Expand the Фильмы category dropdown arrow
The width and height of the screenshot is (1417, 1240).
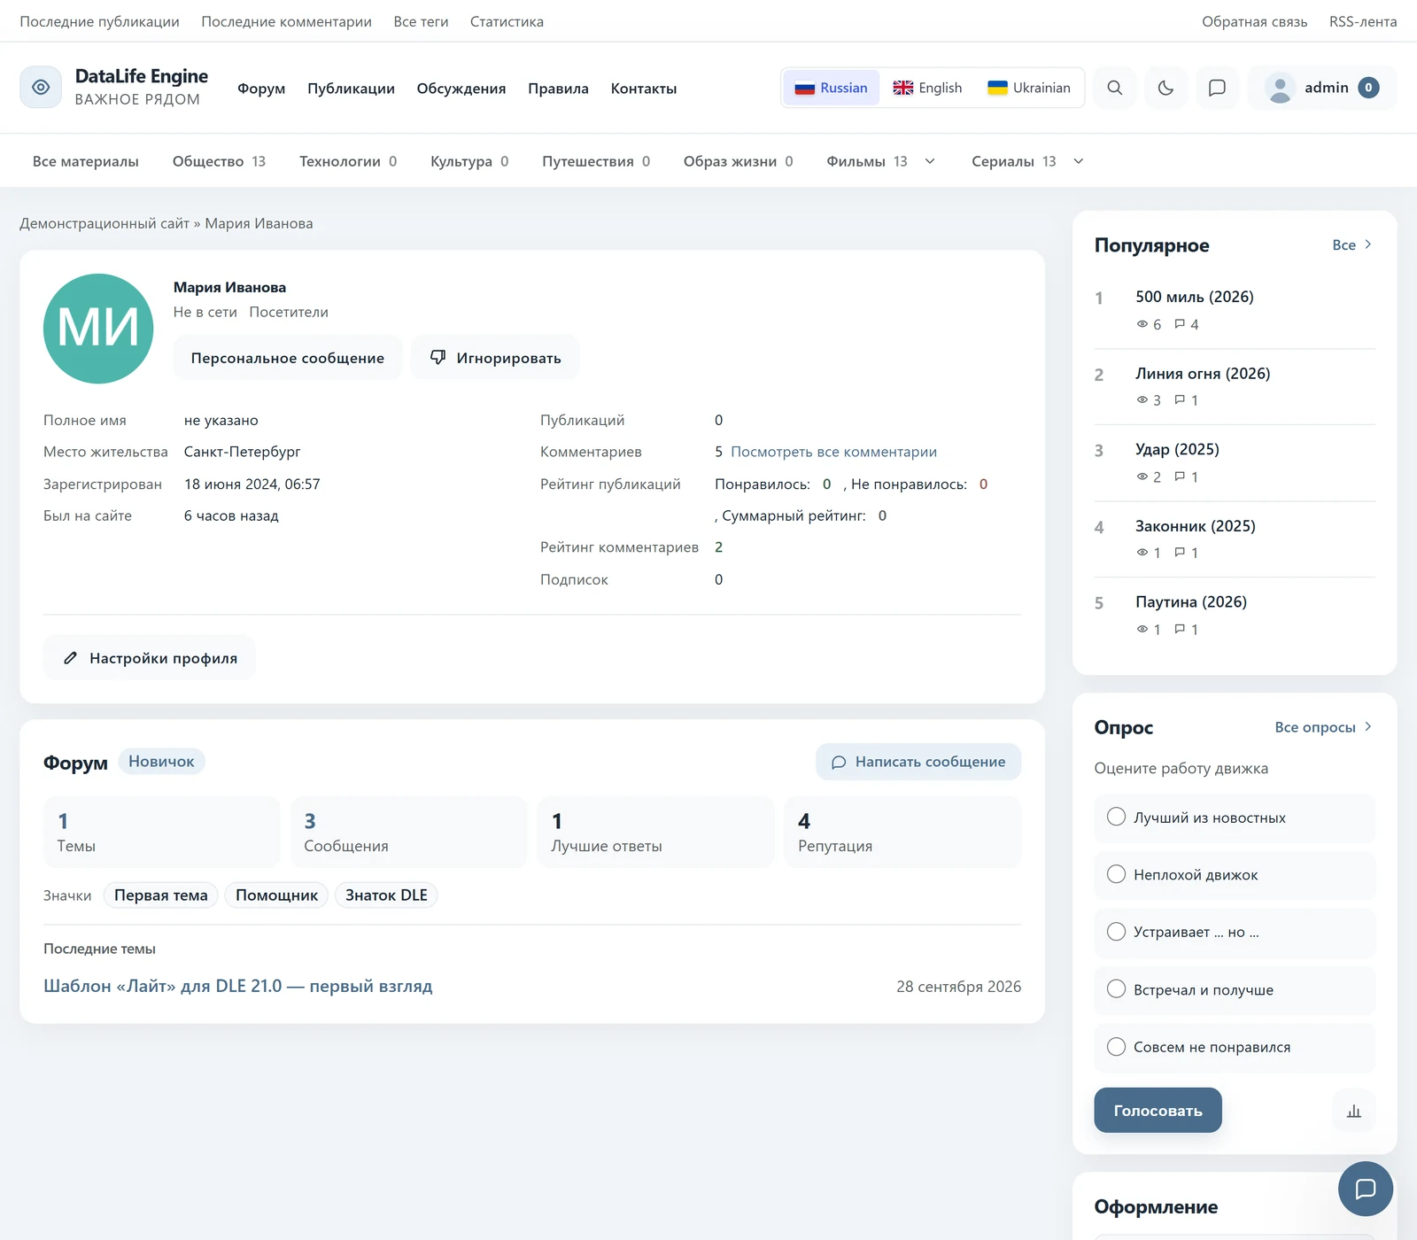point(930,161)
